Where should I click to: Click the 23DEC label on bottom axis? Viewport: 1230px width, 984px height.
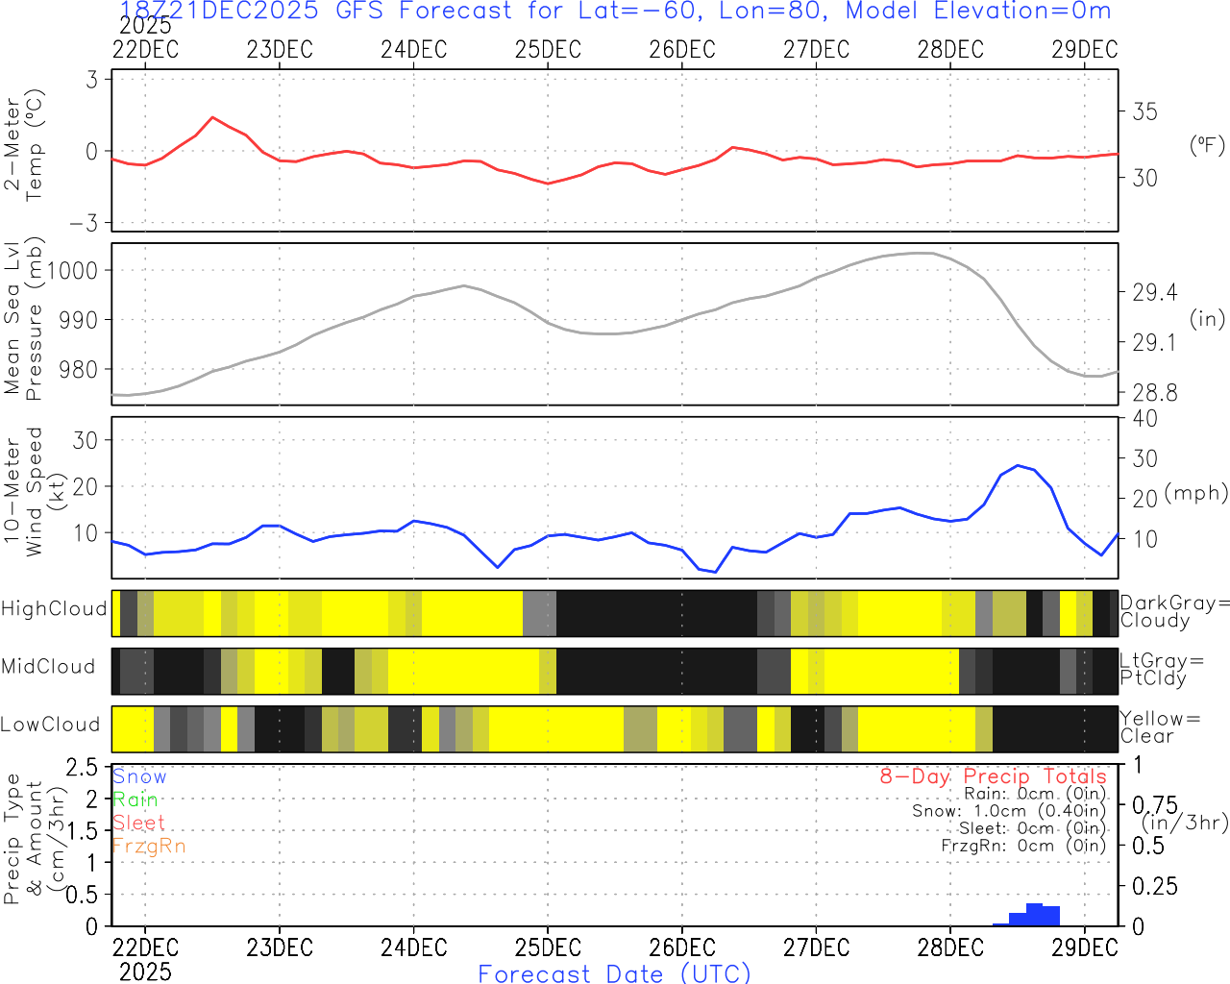pyautogui.click(x=280, y=947)
